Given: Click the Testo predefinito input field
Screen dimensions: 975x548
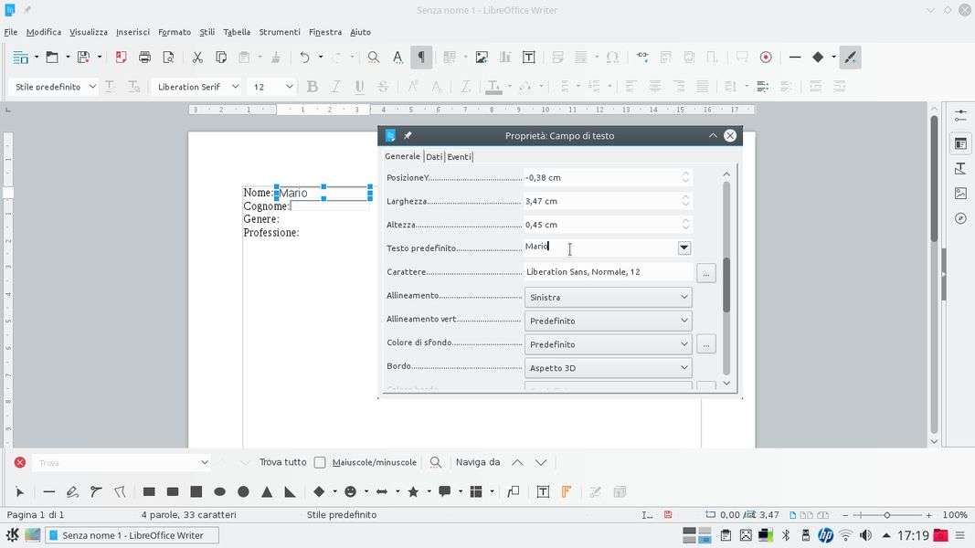Looking at the screenshot, I should pos(599,248).
